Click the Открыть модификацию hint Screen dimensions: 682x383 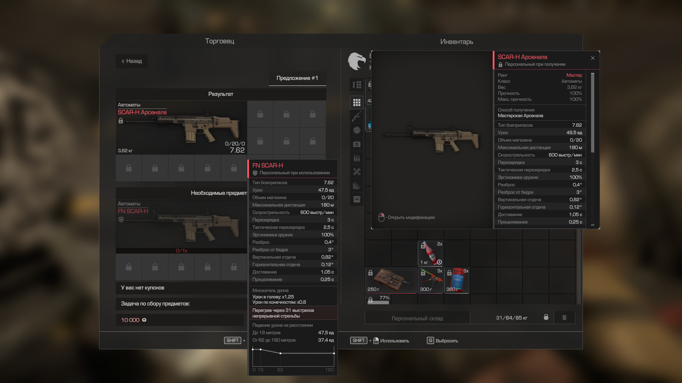pyautogui.click(x=407, y=217)
